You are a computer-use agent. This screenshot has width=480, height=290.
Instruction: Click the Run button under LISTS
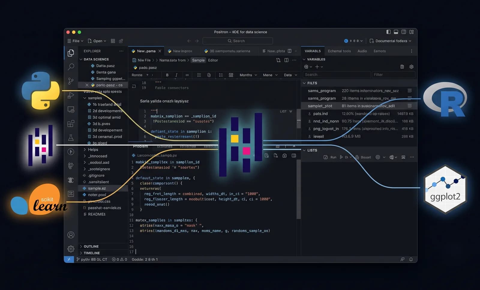[x=330, y=157]
